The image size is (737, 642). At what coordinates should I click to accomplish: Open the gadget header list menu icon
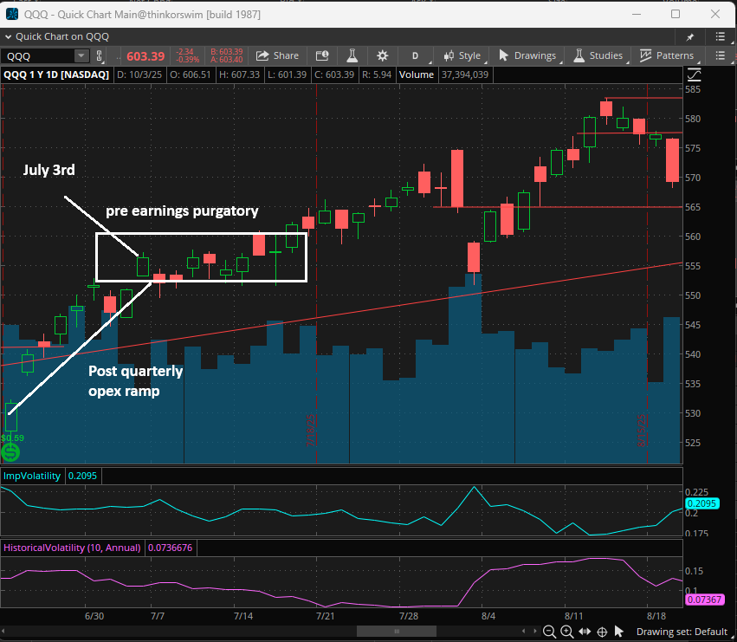coord(720,36)
